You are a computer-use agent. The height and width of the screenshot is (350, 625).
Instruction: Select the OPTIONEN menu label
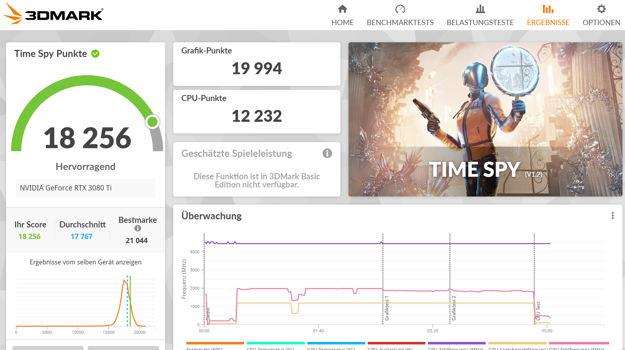click(x=601, y=23)
